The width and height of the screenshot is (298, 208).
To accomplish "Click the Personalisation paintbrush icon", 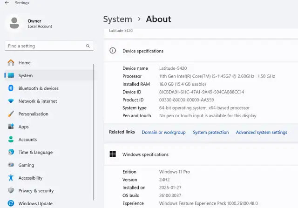I will point(11,114).
